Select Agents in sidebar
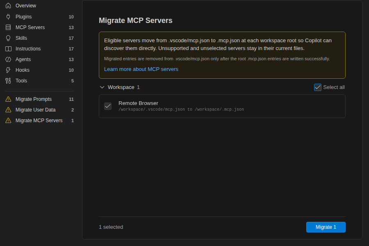 39,59
